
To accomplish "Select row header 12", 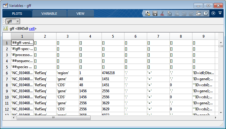I will pyautogui.click(x=7, y=109).
